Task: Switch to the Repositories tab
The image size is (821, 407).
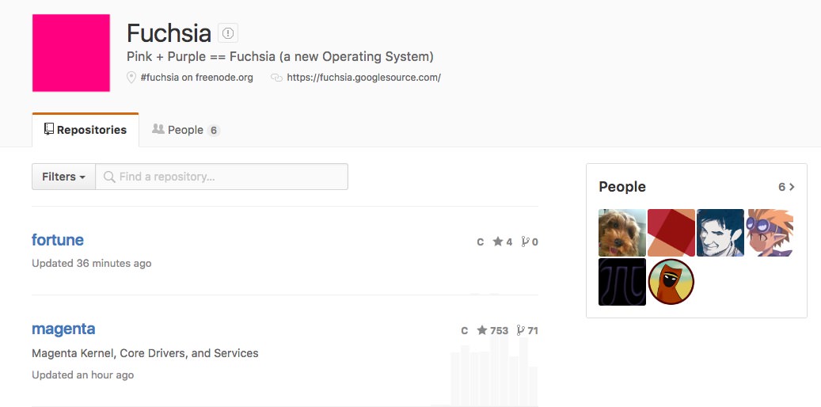Action: pyautogui.click(x=86, y=130)
